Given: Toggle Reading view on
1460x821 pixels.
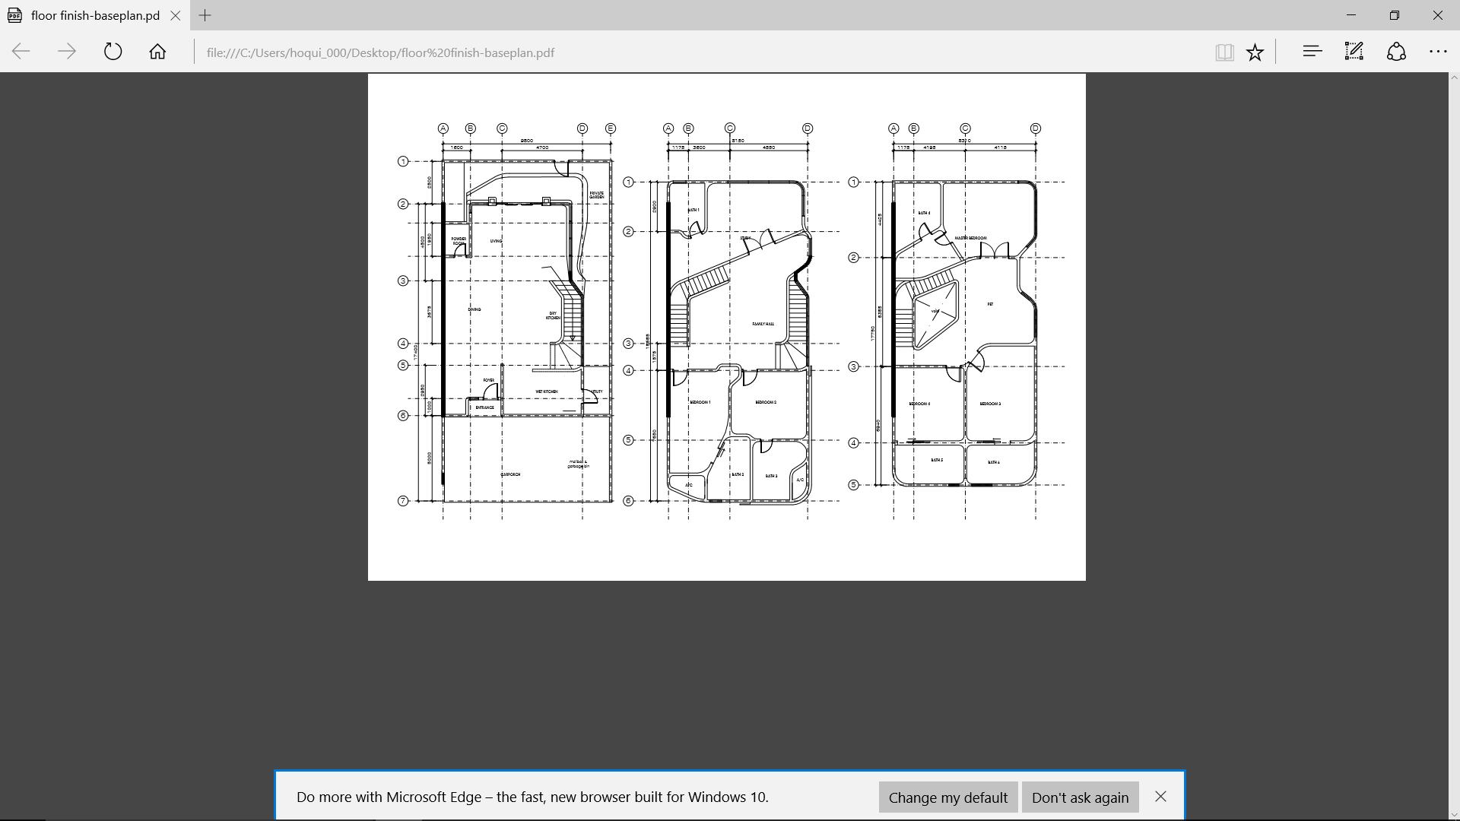Looking at the screenshot, I should (1224, 51).
